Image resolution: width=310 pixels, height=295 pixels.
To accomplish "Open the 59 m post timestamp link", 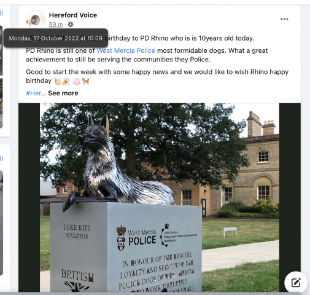I will pyautogui.click(x=56, y=25).
